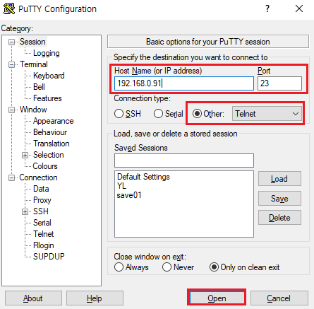
Task: Open Colours settings in category tree
Action: point(45,166)
